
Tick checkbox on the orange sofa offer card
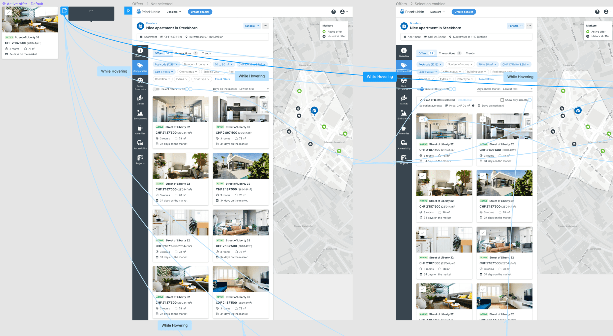pos(483,233)
